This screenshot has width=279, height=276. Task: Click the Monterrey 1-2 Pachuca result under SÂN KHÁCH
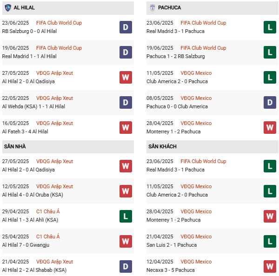(x=173, y=220)
